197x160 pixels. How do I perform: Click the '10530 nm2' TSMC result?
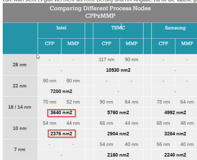tap(118, 70)
